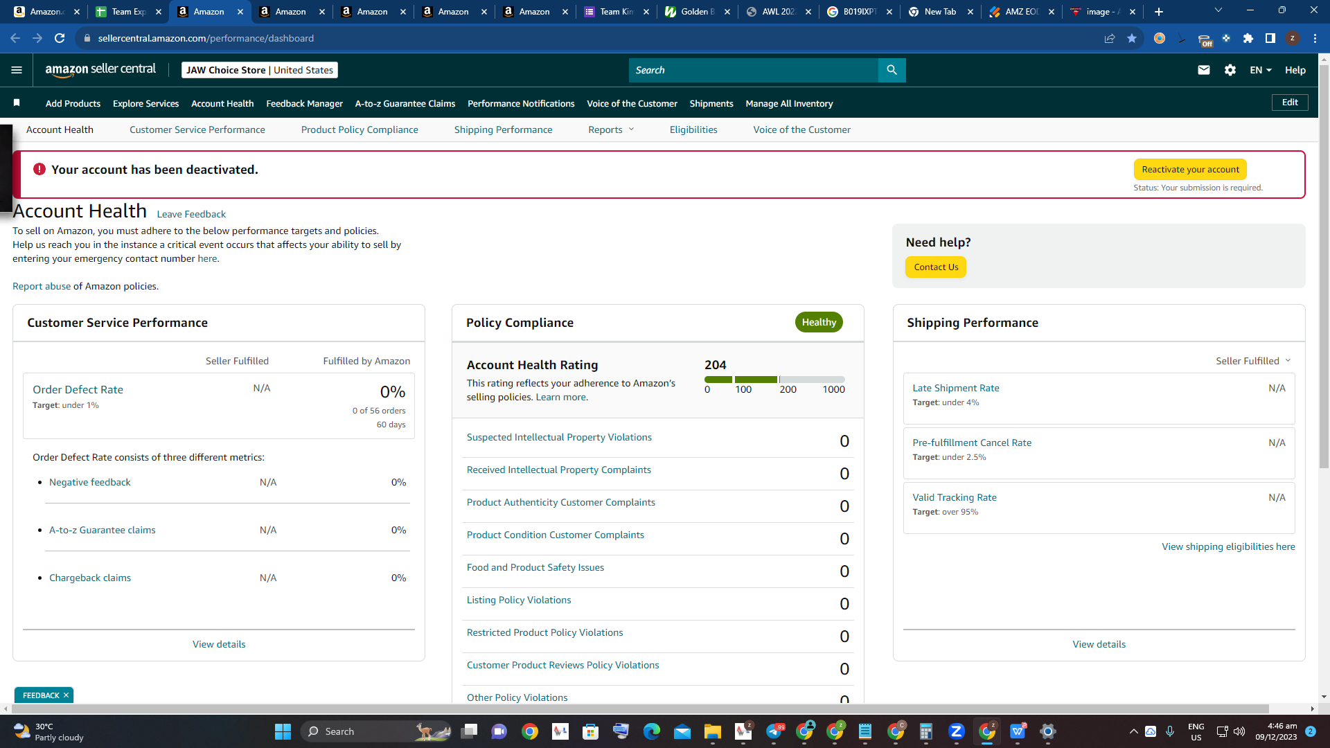Click the search magnifier button
The image size is (1330, 748).
pos(892,70)
